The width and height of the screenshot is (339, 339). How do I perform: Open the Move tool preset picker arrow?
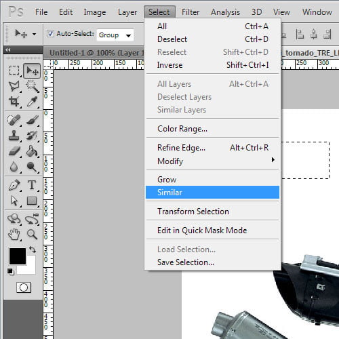coord(34,35)
